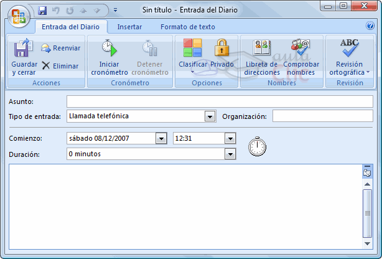This screenshot has height=259, width=382.
Task: Click the Save icon in quick access toolbar
Action: pos(42,11)
